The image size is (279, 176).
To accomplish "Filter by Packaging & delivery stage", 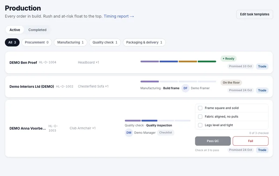I will [144, 42].
